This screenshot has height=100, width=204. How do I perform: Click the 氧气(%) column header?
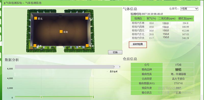151,18
